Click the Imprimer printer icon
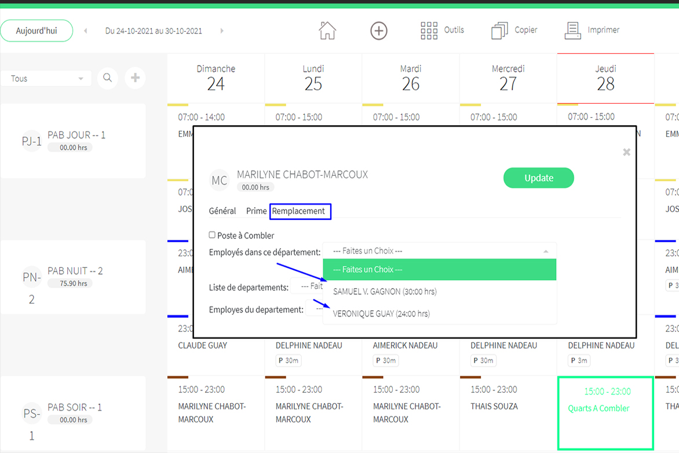This screenshot has height=453, width=679. 573,31
